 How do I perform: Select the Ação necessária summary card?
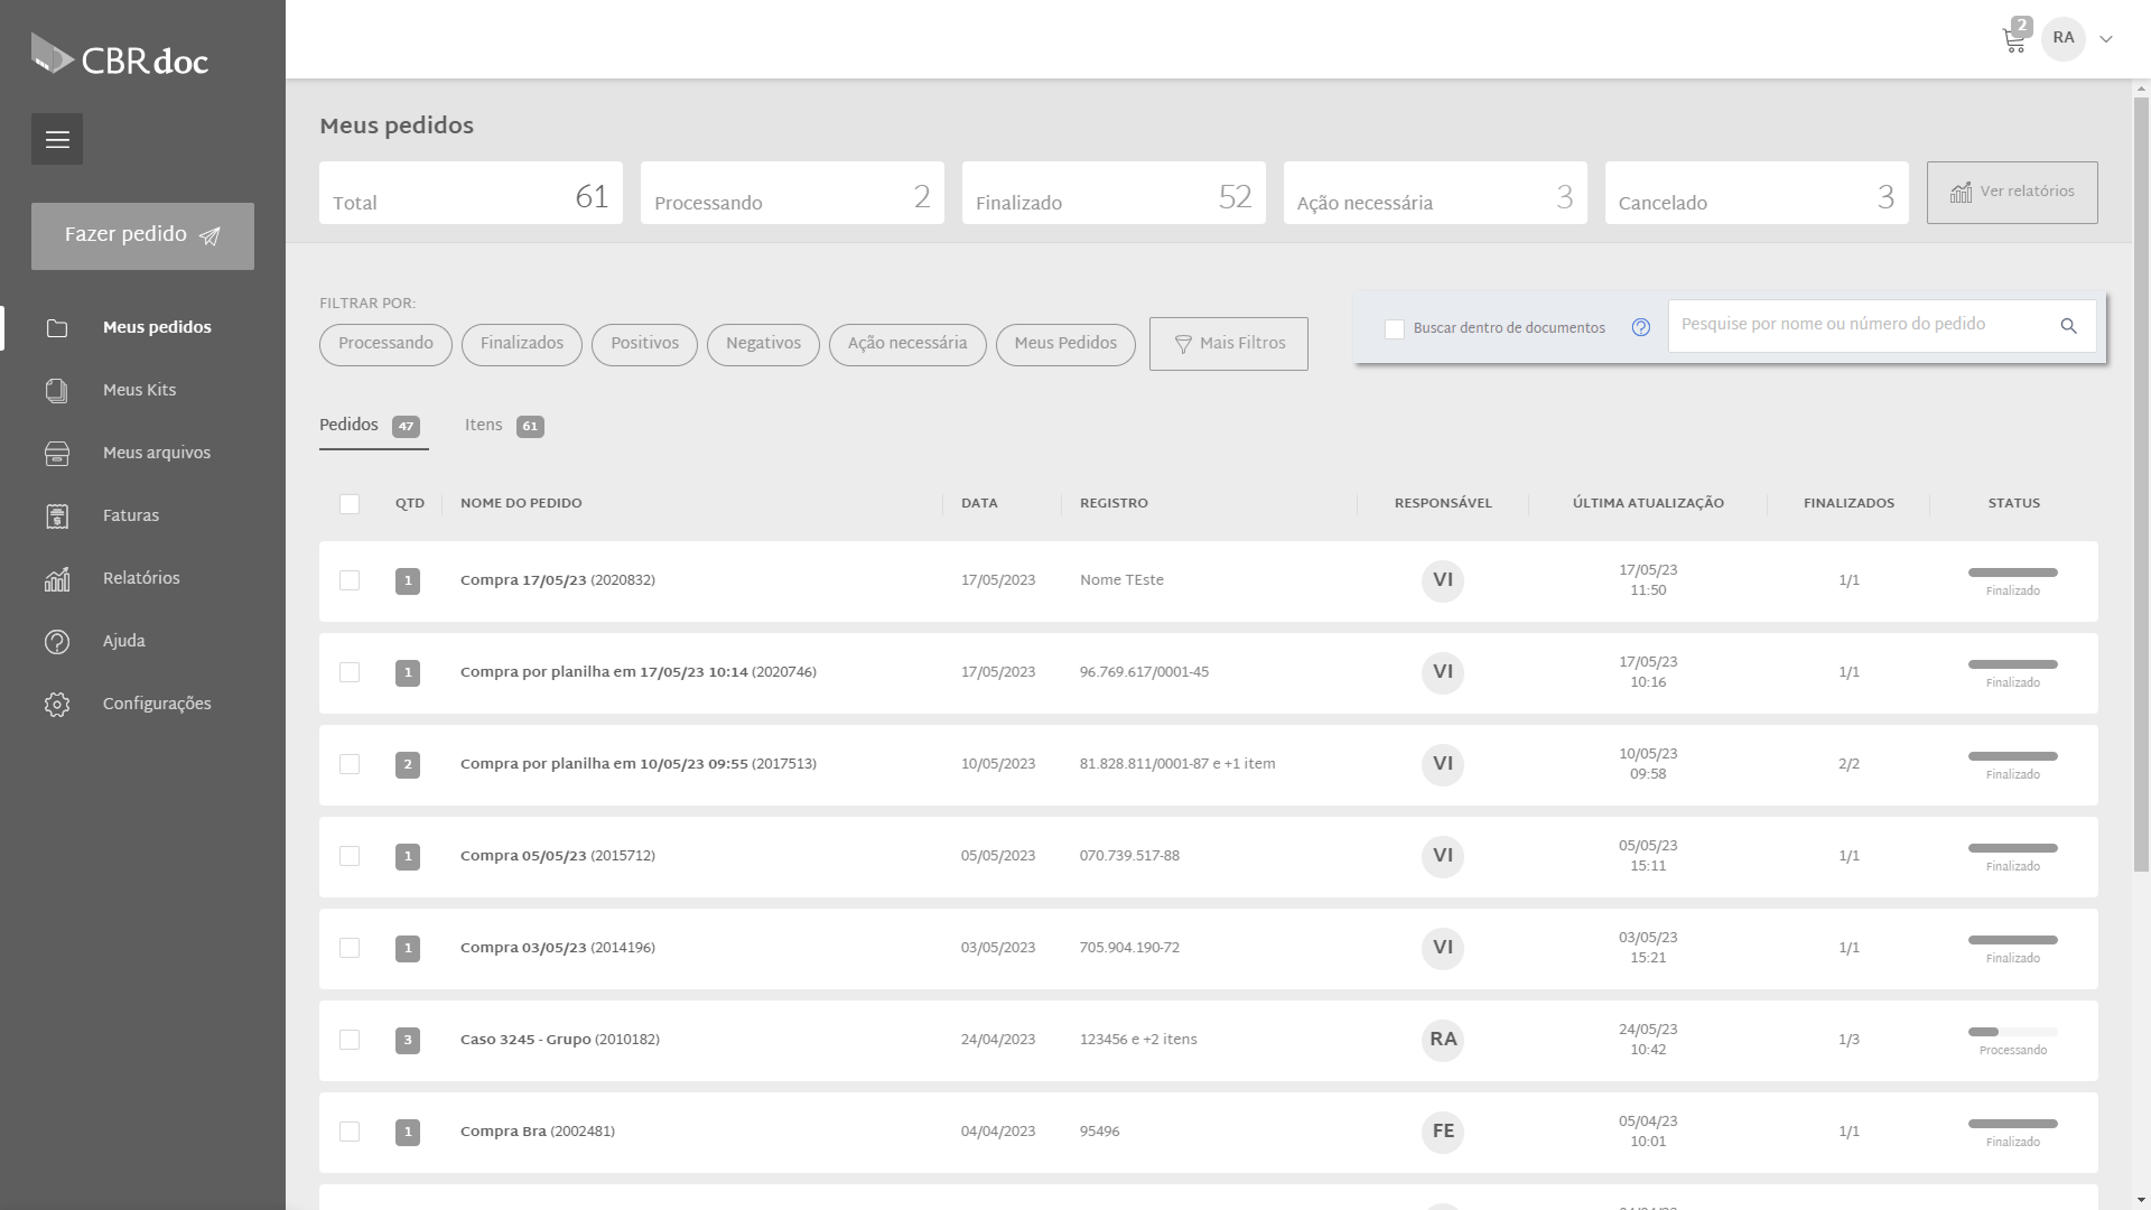pyautogui.click(x=1435, y=193)
